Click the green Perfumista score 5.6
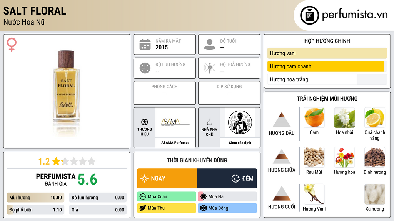This screenshot has width=394, height=221. tap(87, 180)
